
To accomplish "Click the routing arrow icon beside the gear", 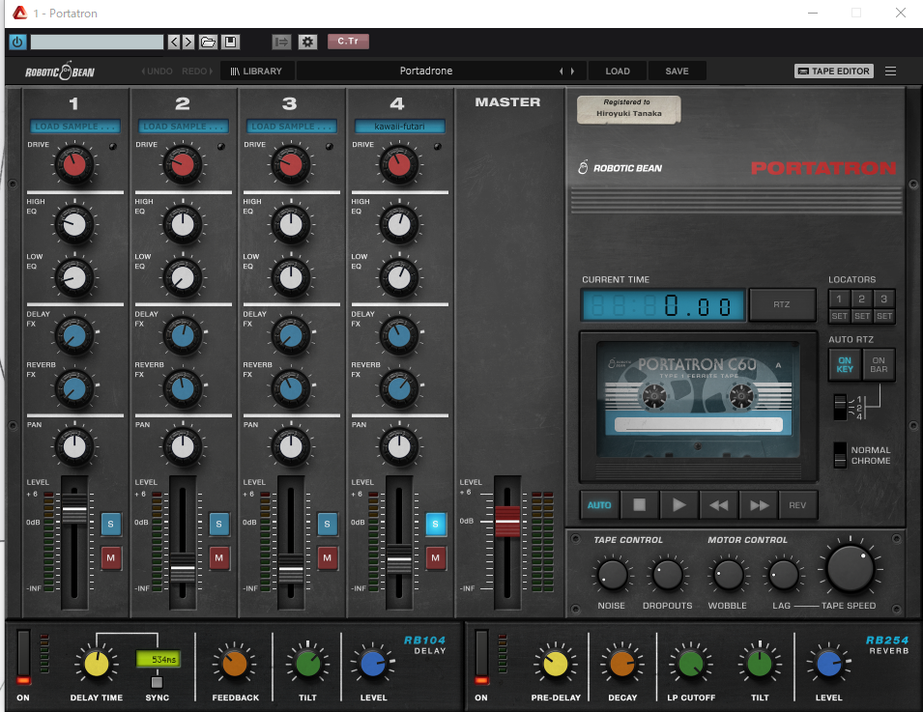I will coord(282,42).
